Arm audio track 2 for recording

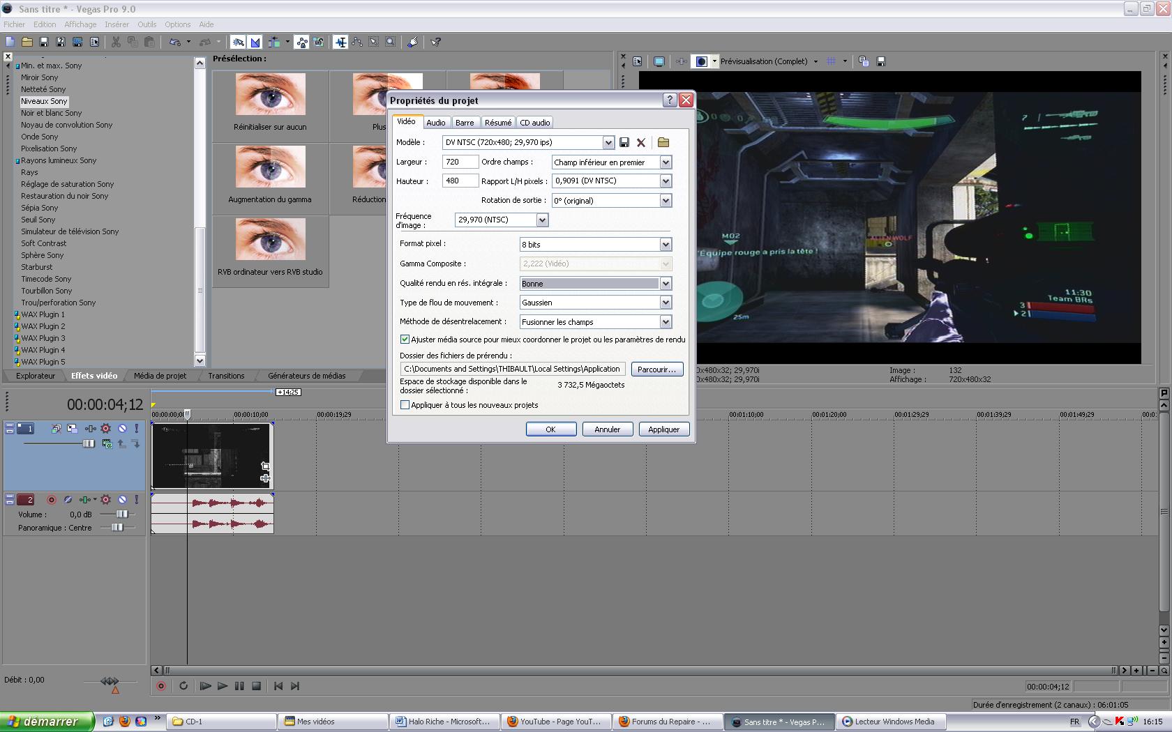tap(51, 500)
